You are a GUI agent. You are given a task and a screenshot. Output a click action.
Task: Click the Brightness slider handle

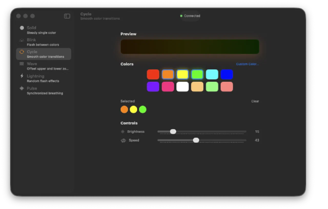click(173, 131)
